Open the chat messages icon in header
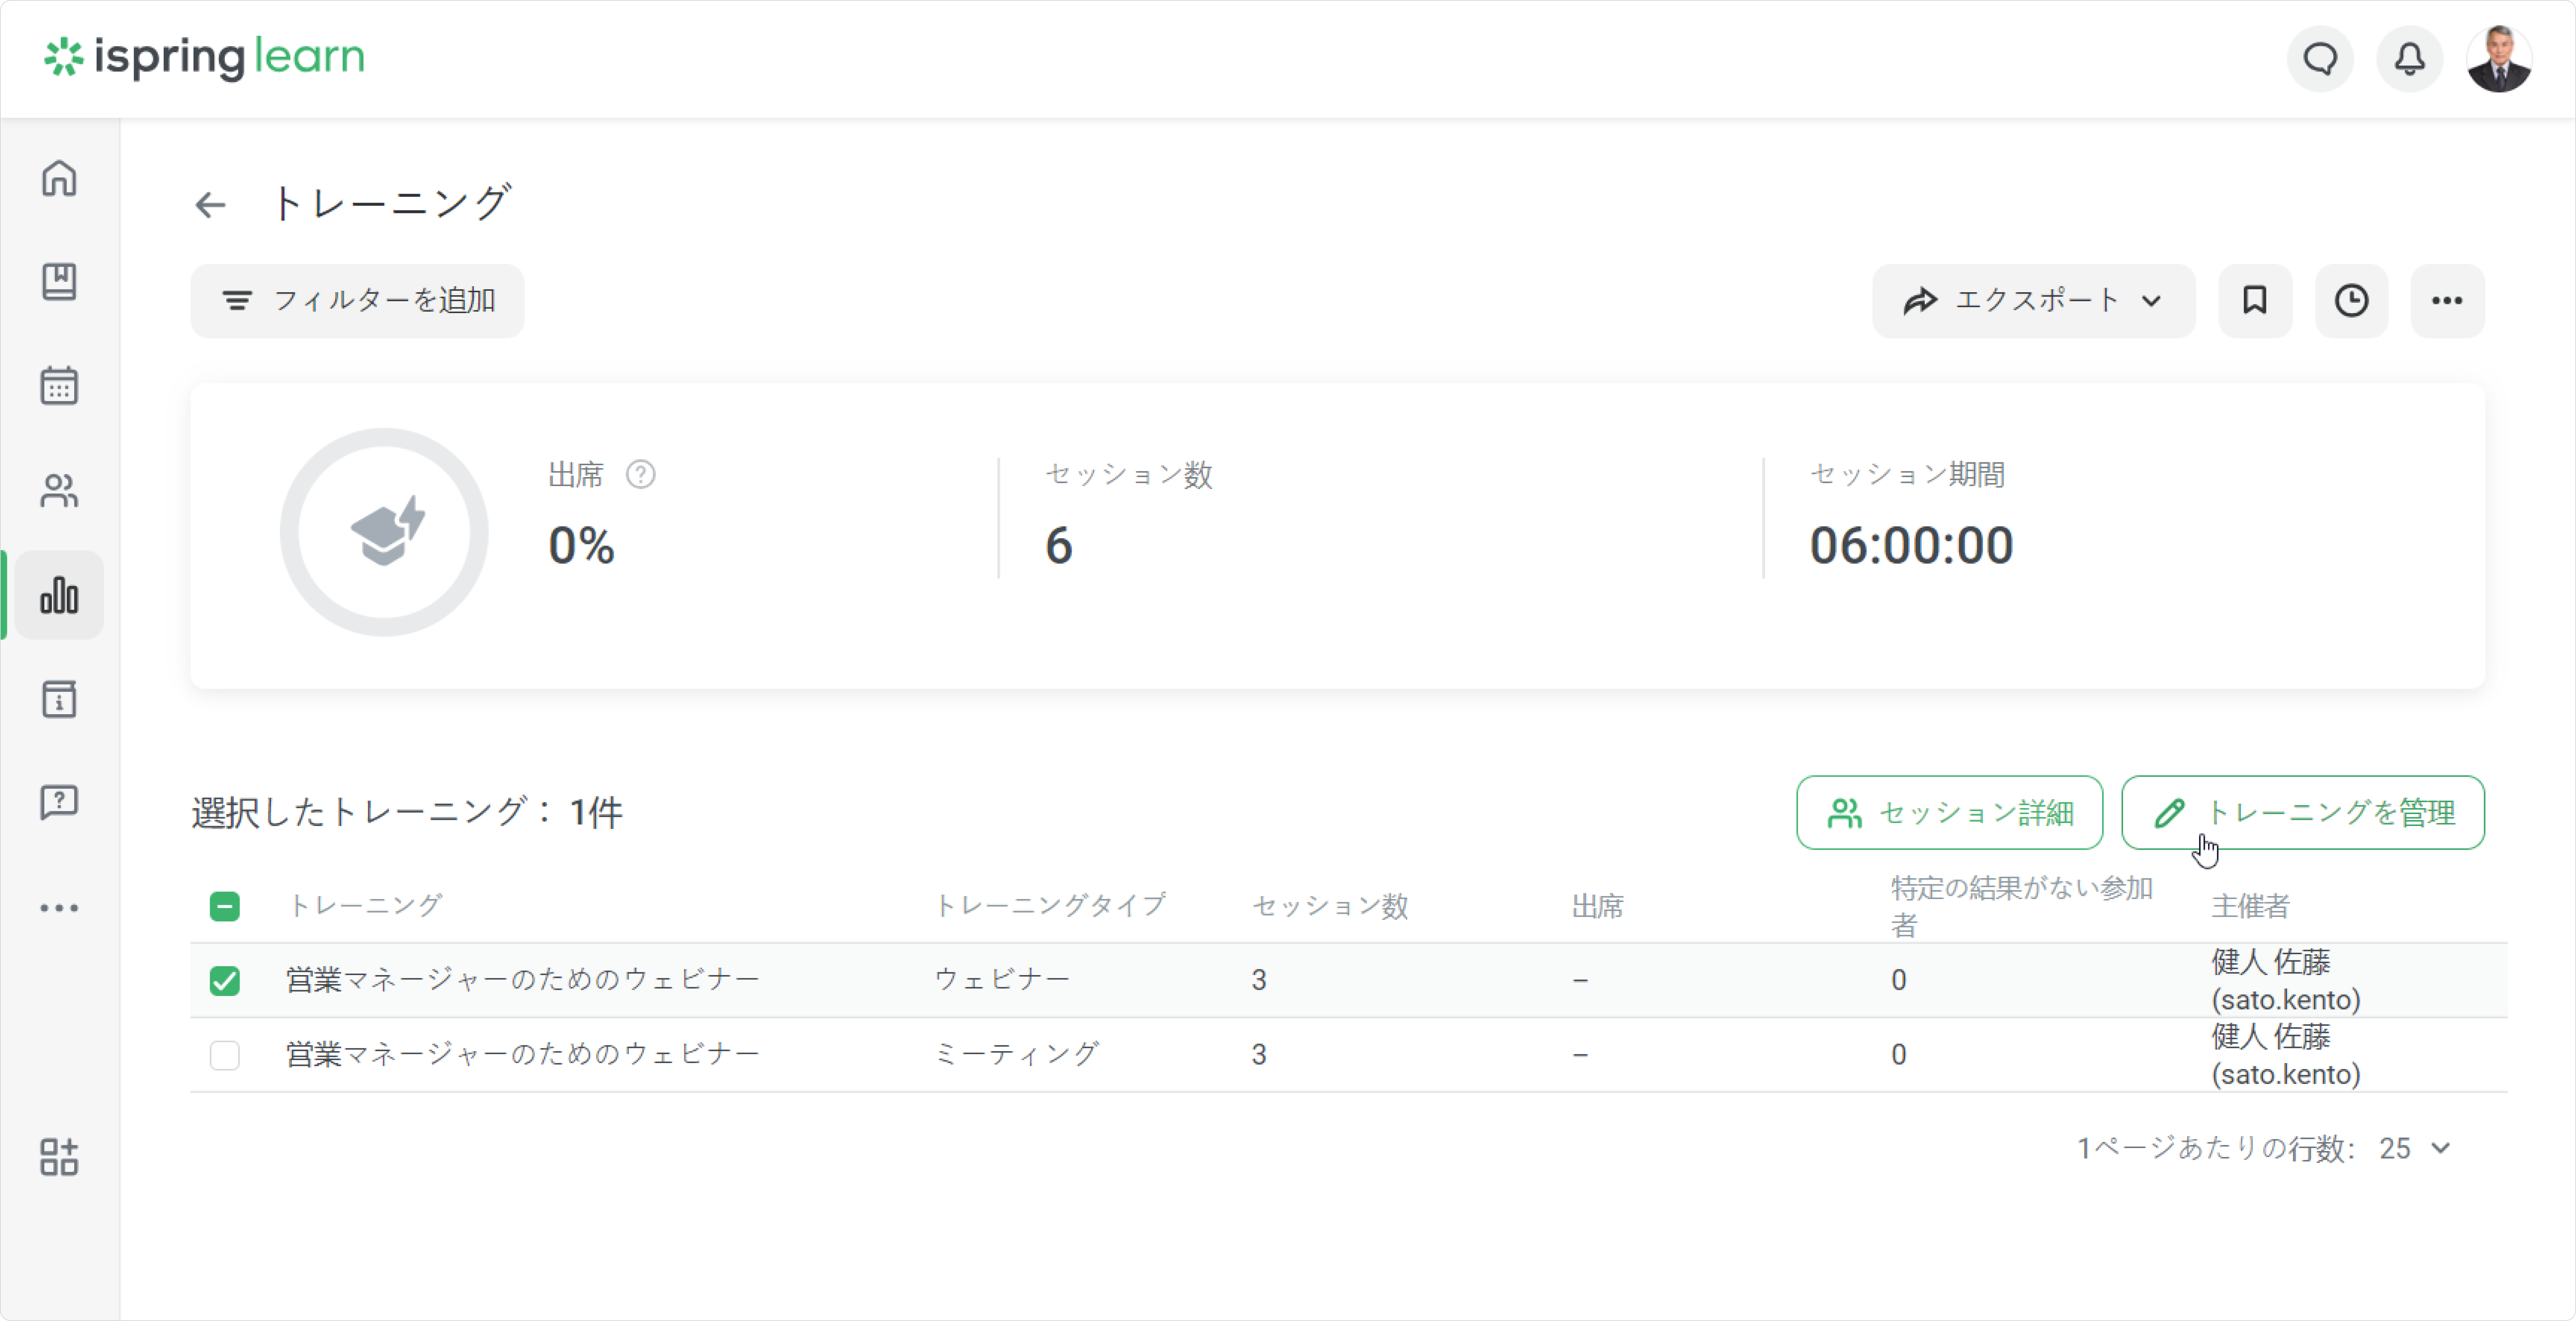2576x1321 pixels. tap(2321, 59)
